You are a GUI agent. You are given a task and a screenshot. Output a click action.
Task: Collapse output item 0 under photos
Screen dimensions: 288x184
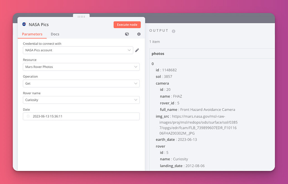click(153, 63)
